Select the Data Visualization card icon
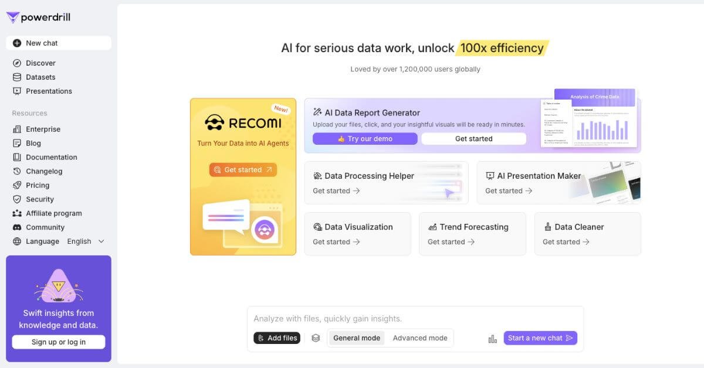The image size is (704, 368). [317, 227]
